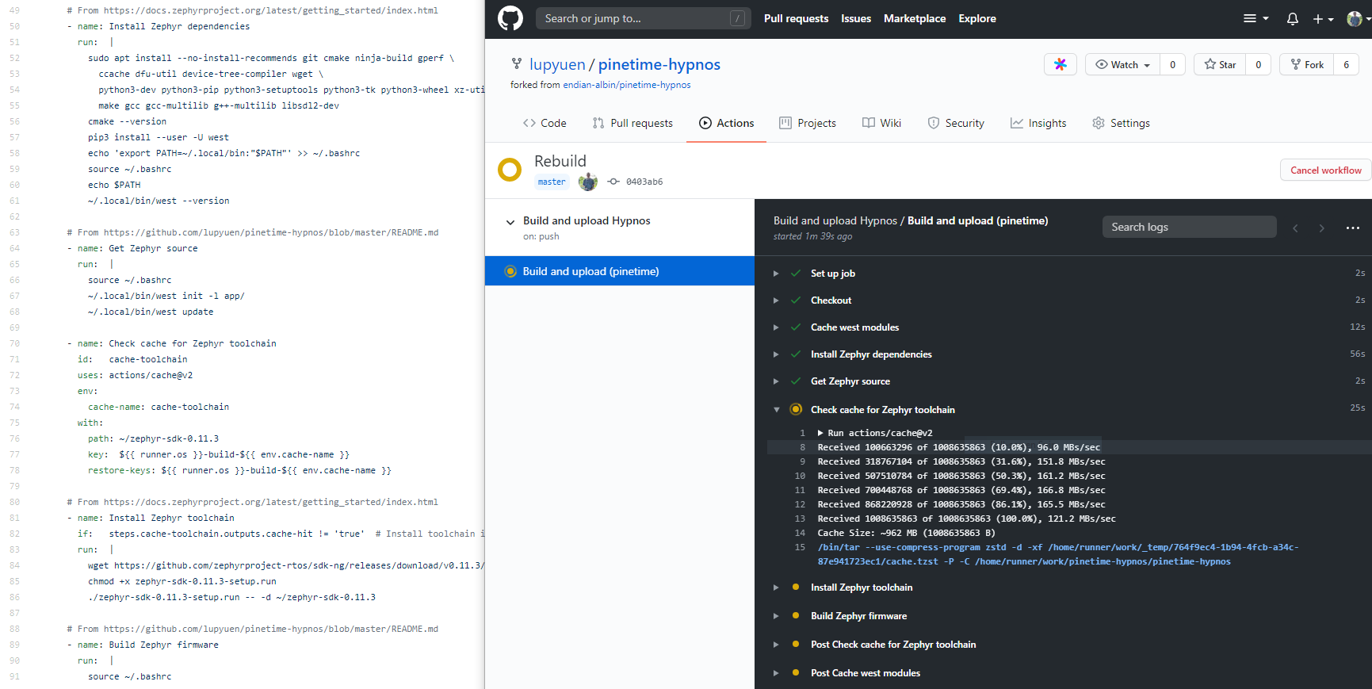Expand the Run actions/cache@v2 log line
The height and width of the screenshot is (689, 1372).
(x=820, y=433)
